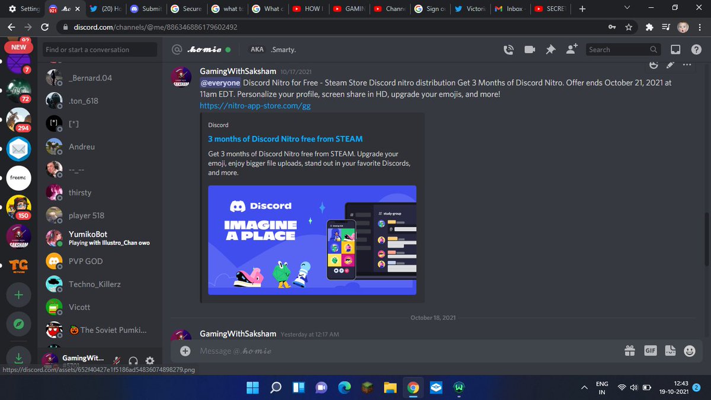This screenshot has width=711, height=400.
Task: Open the emoji picker
Action: [x=689, y=351]
